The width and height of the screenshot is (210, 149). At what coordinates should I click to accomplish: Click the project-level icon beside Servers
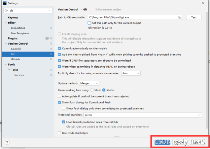click(51, 75)
